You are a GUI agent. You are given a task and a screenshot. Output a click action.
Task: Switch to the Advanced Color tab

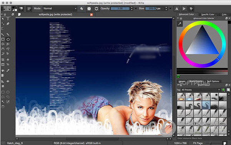point(188,15)
